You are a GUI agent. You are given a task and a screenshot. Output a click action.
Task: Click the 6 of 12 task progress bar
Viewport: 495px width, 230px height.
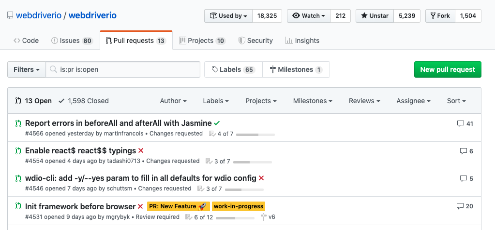[235, 218]
